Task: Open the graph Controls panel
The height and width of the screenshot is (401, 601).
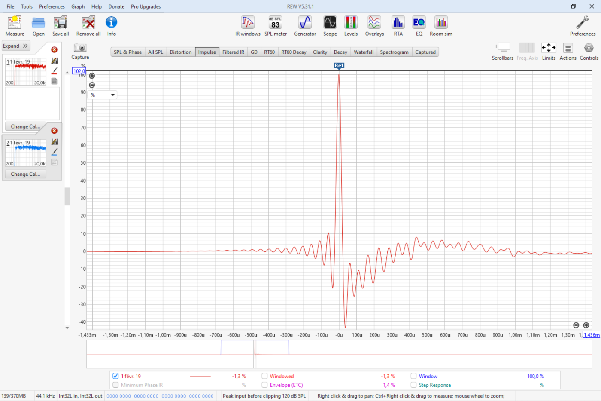Action: [x=589, y=51]
